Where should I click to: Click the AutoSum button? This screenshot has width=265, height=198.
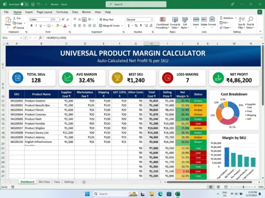pos(227,18)
